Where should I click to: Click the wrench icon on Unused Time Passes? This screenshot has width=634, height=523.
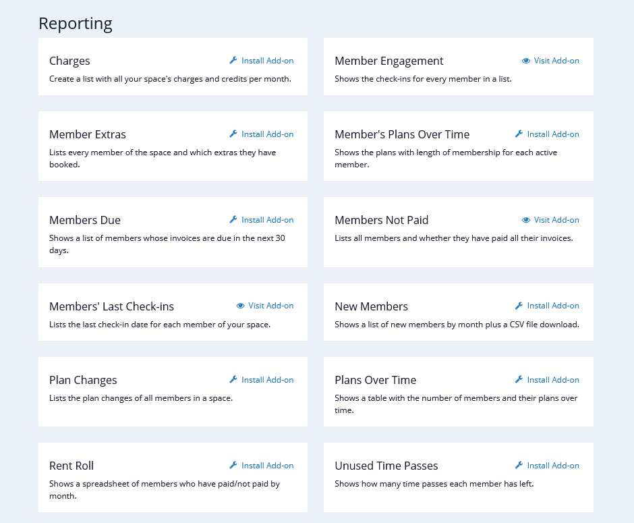(x=518, y=465)
